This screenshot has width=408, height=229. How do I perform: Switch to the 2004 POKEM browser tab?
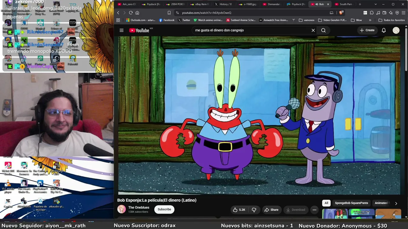pyautogui.click(x=175, y=4)
